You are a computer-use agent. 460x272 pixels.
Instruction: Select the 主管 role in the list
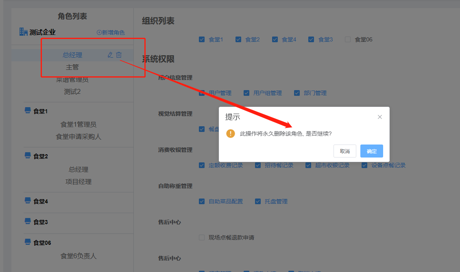pyautogui.click(x=72, y=67)
